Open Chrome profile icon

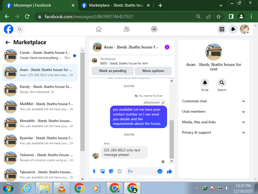tap(241, 17)
